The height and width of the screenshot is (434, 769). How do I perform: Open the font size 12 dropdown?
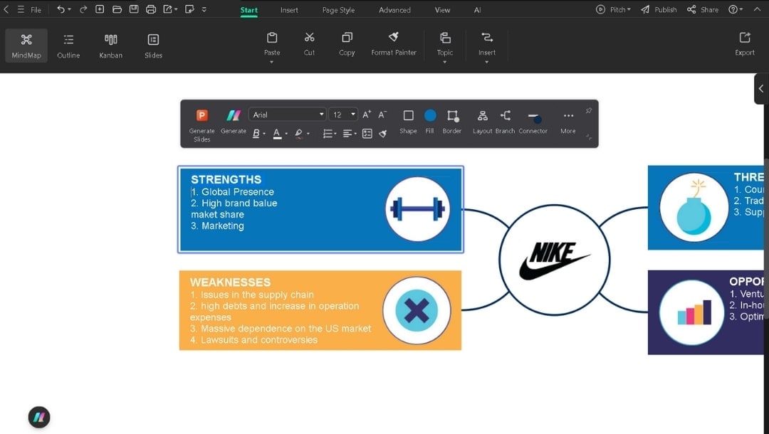pos(342,114)
